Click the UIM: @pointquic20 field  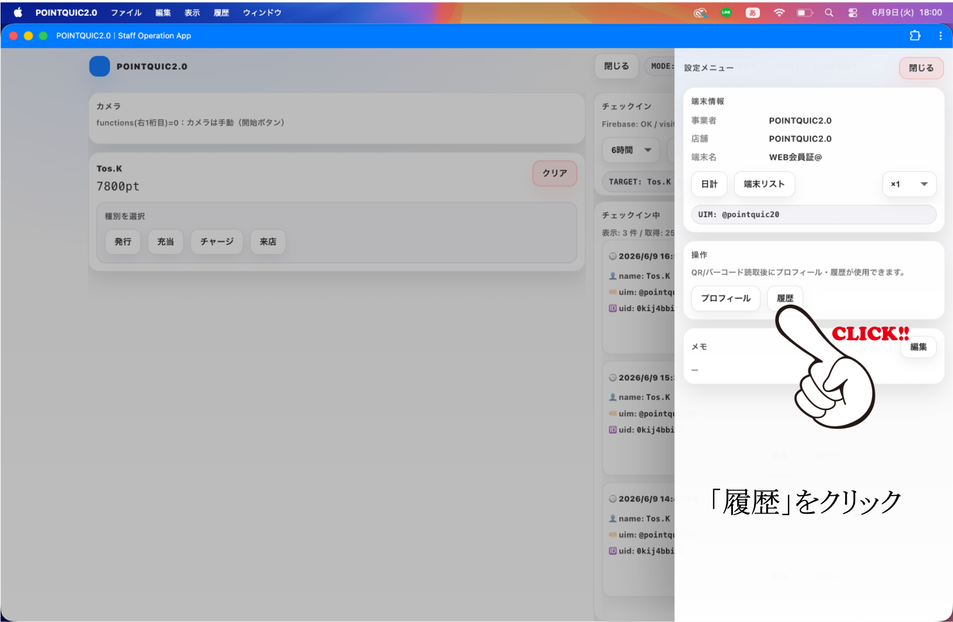coord(813,215)
